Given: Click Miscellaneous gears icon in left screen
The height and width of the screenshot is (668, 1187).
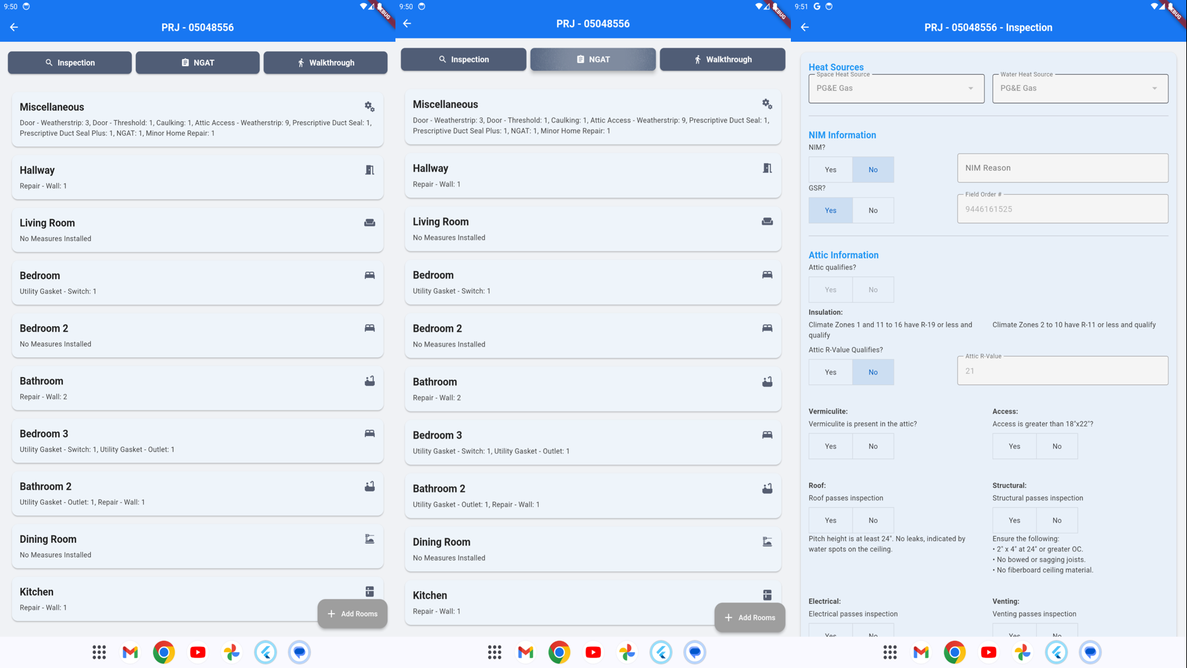Looking at the screenshot, I should pyautogui.click(x=370, y=107).
